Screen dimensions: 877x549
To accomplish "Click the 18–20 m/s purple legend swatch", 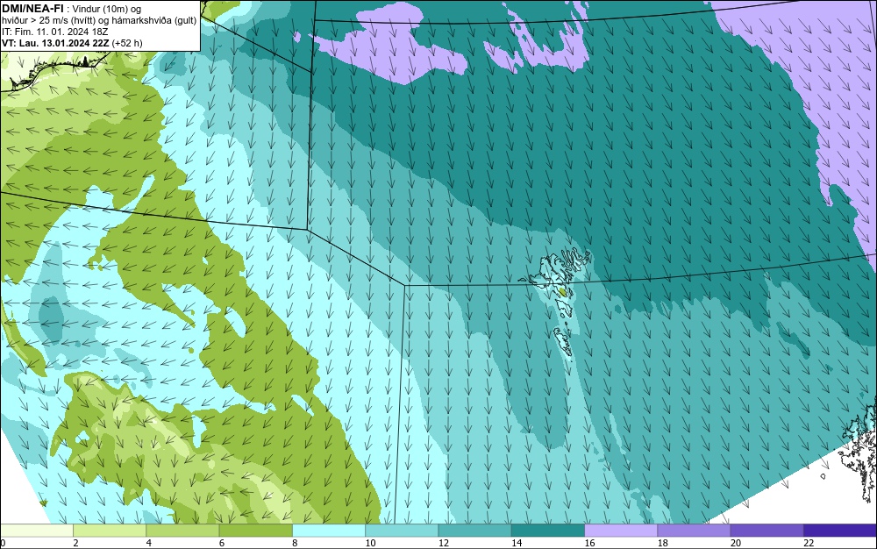I will click(x=694, y=530).
